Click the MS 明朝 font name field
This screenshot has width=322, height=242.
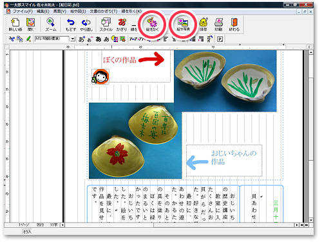coord(52,39)
